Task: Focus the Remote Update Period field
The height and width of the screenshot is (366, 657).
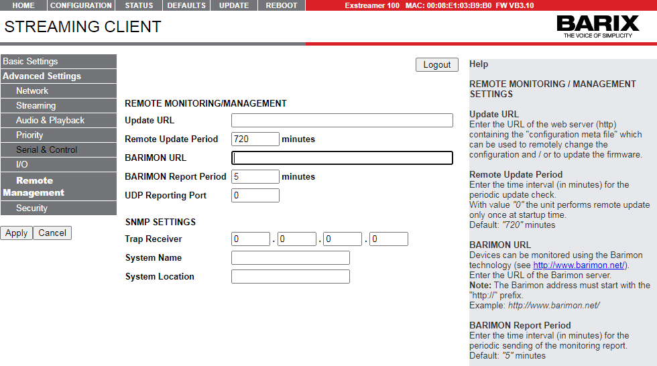Action: pos(255,139)
